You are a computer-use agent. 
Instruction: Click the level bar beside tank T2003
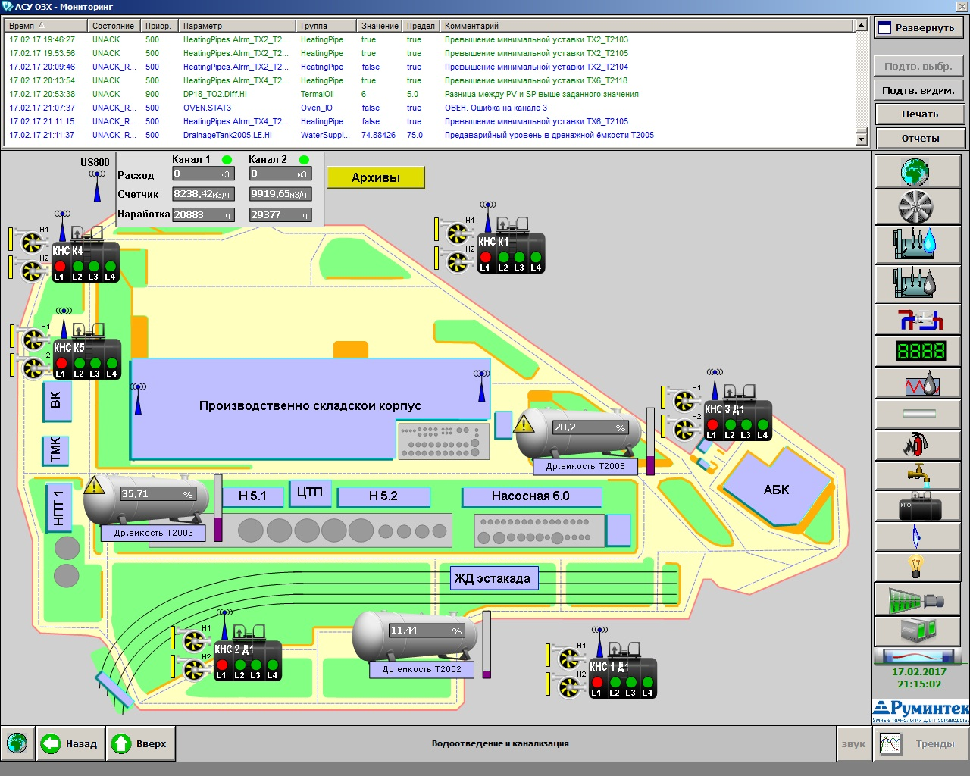[x=218, y=508]
